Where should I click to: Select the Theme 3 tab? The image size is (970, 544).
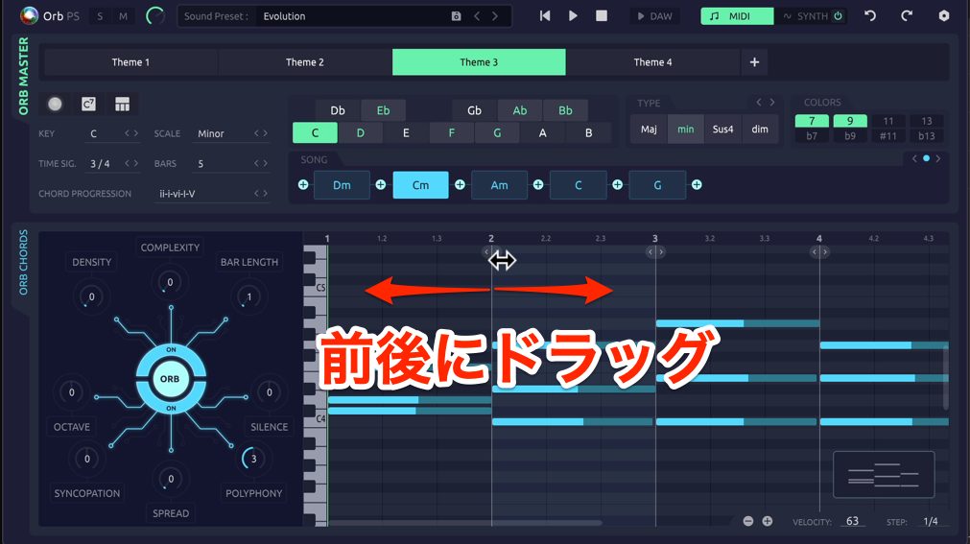coord(479,62)
